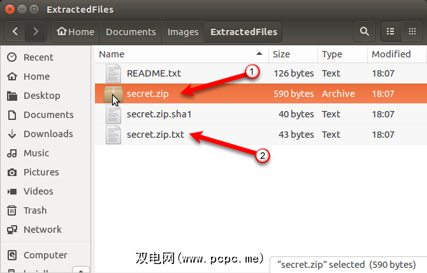Click the Music note icon in sidebar
427x273 pixels.
pos(11,153)
